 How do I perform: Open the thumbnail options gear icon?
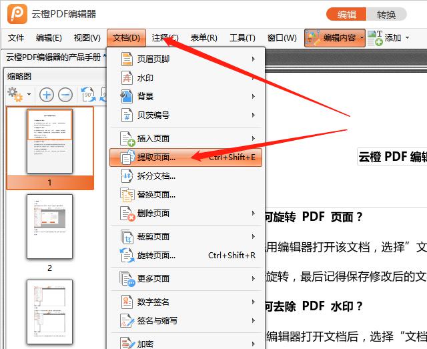pos(15,95)
